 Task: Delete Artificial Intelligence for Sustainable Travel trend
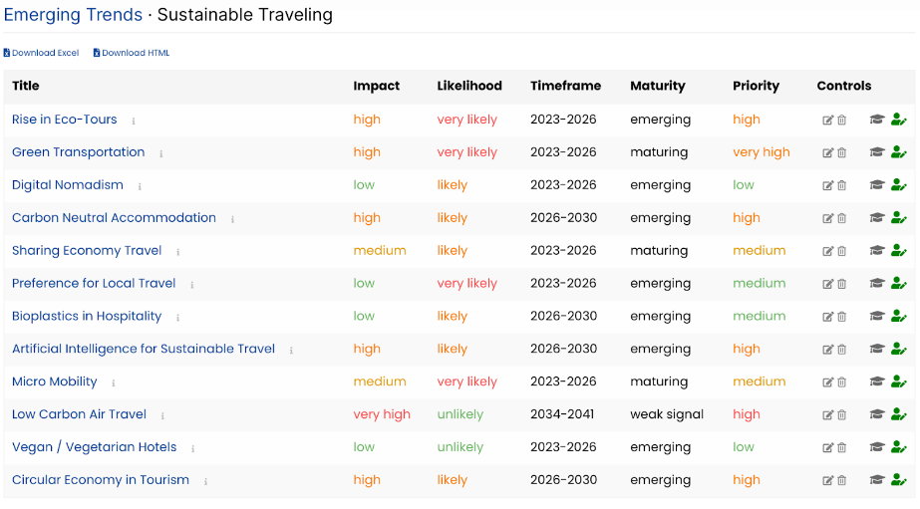click(x=842, y=350)
